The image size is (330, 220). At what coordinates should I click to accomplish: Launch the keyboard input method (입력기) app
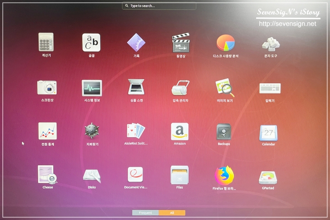pos(270,88)
